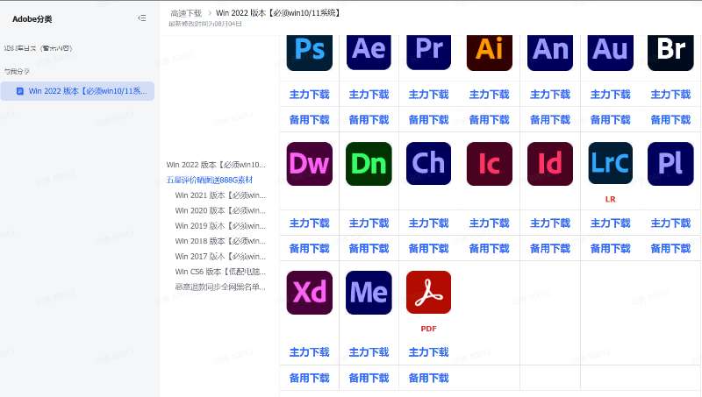The width and height of the screenshot is (702, 397).
Task: Click the Premiere Pr icon
Action: pos(428,53)
